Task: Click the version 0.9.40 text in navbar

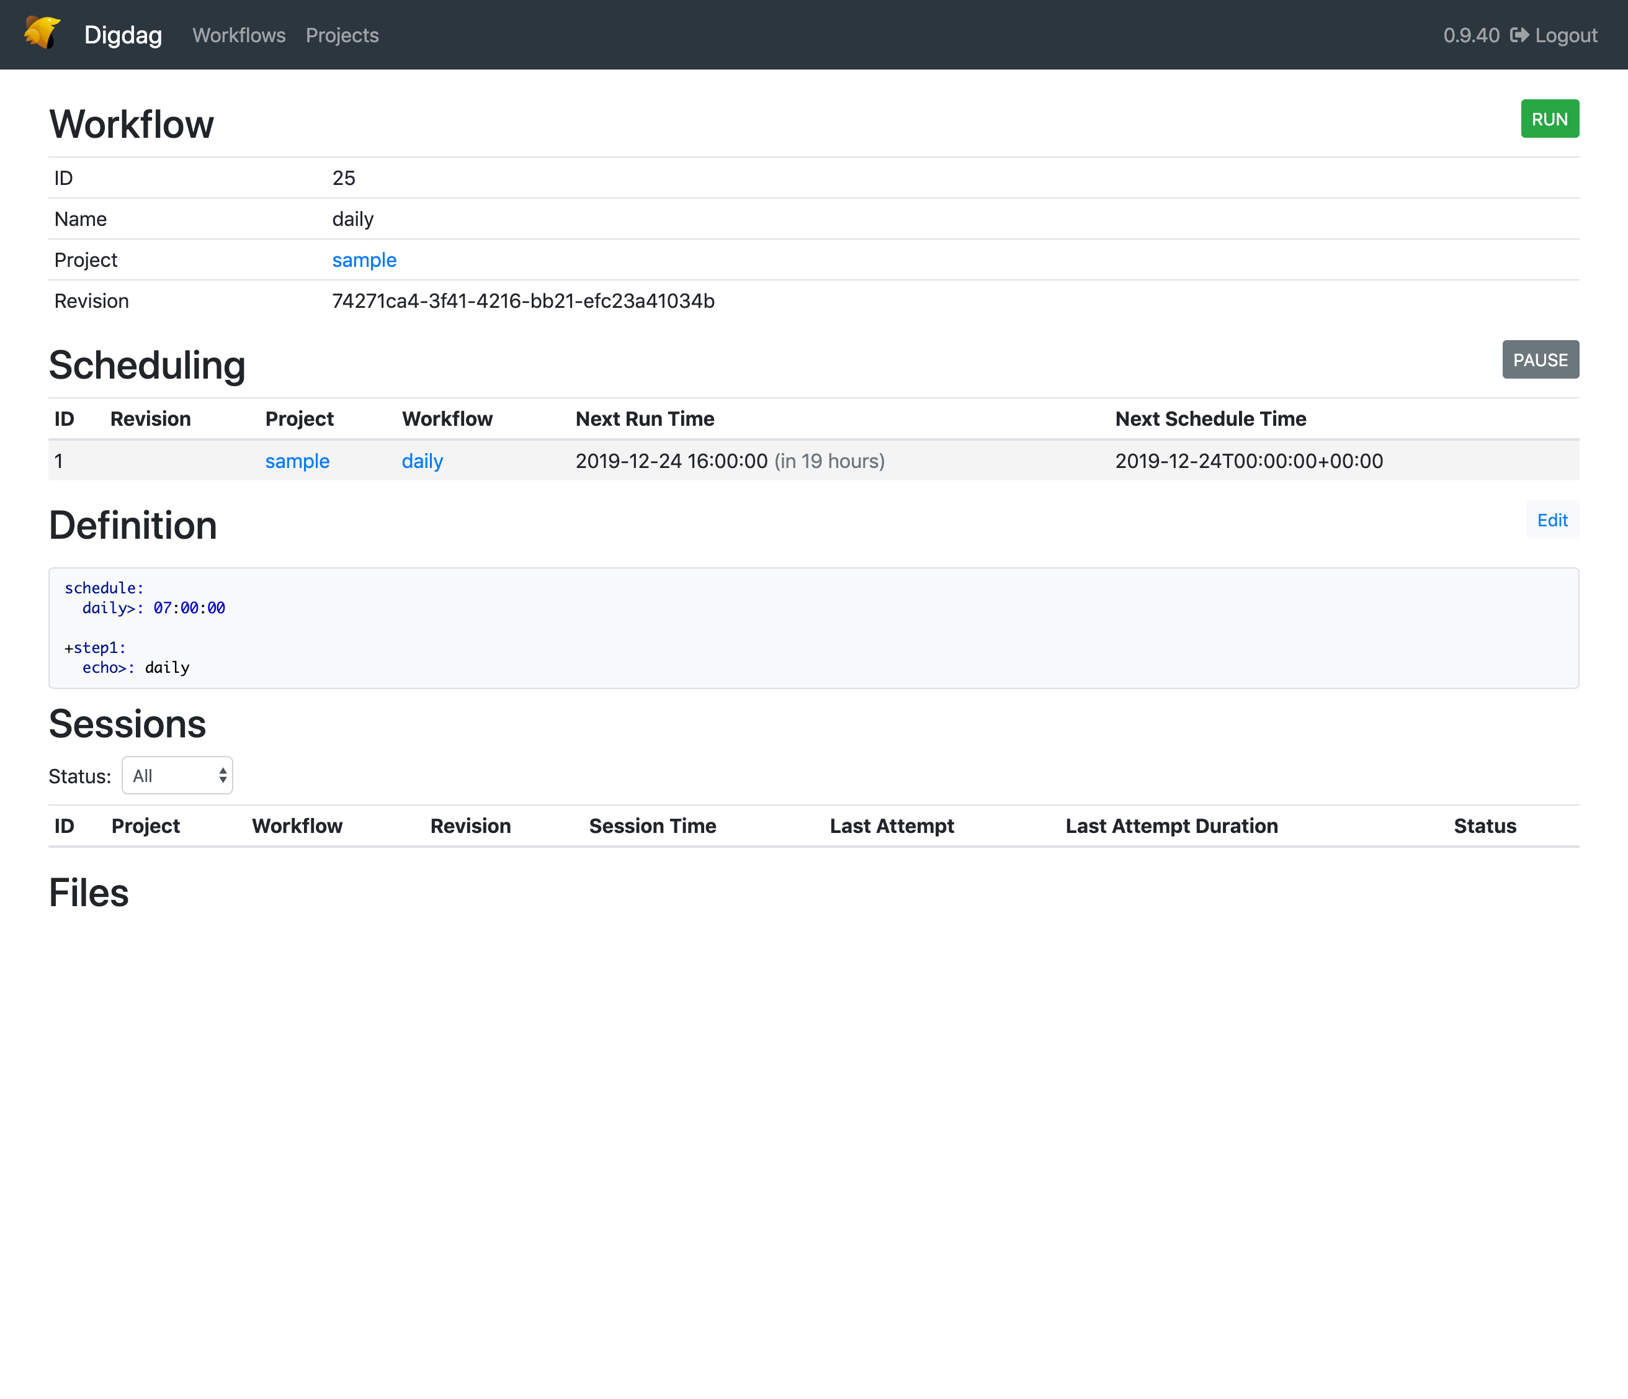Action: point(1471,35)
